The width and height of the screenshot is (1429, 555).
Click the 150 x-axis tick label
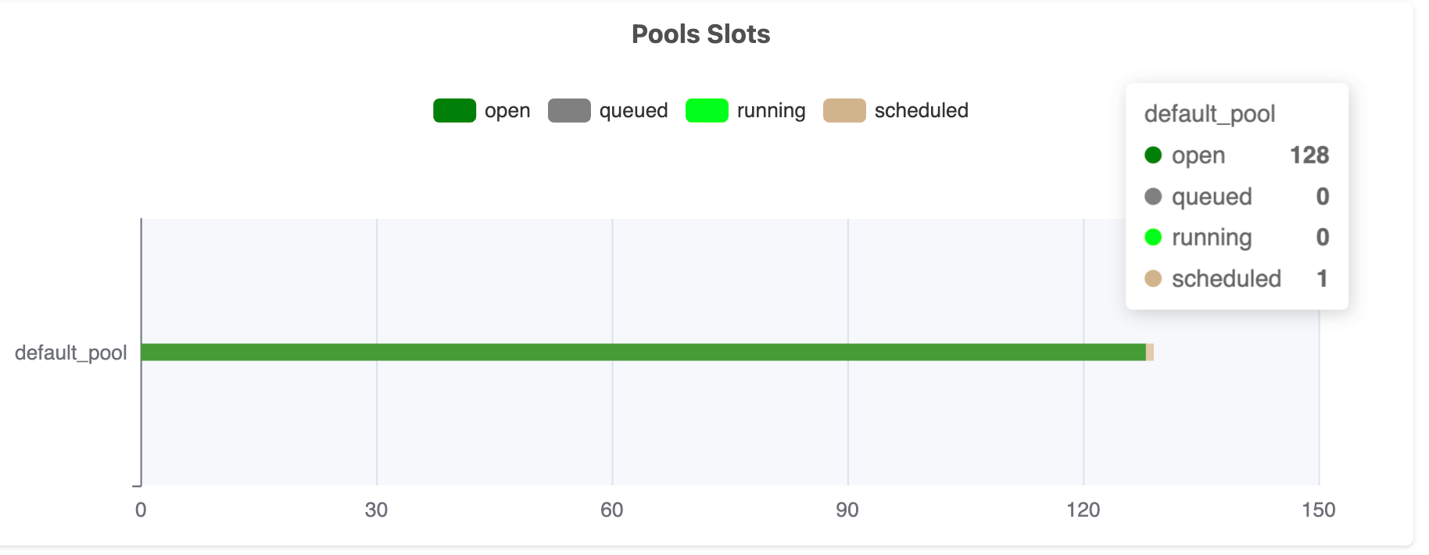tap(1318, 510)
